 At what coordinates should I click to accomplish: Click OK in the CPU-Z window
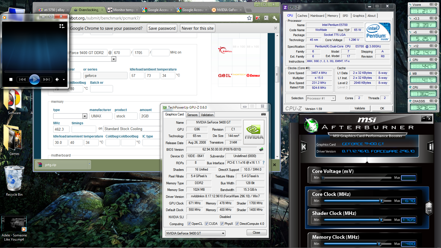click(382, 108)
